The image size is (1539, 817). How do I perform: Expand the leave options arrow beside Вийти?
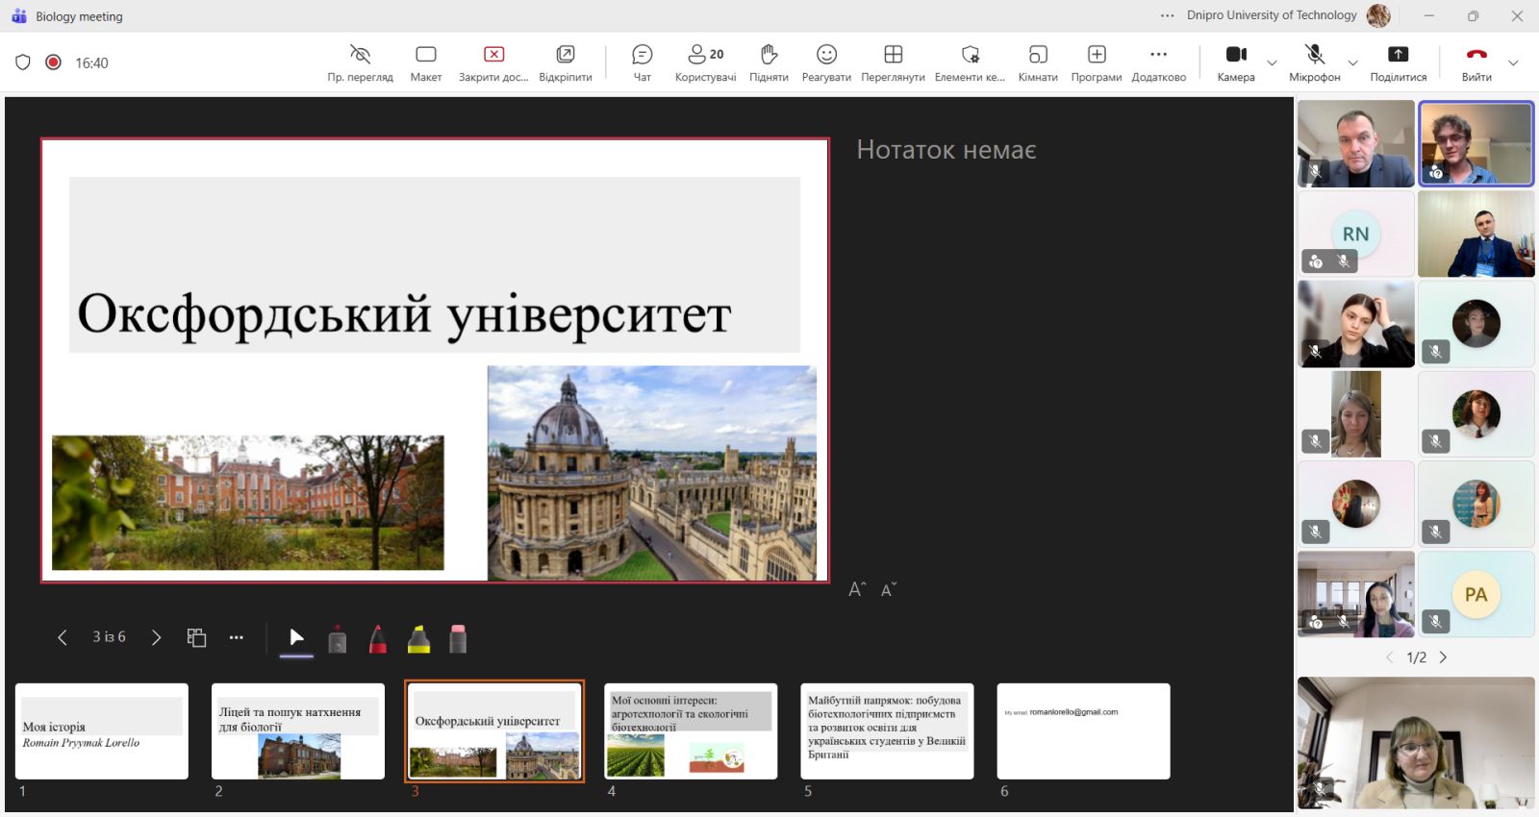tap(1513, 63)
